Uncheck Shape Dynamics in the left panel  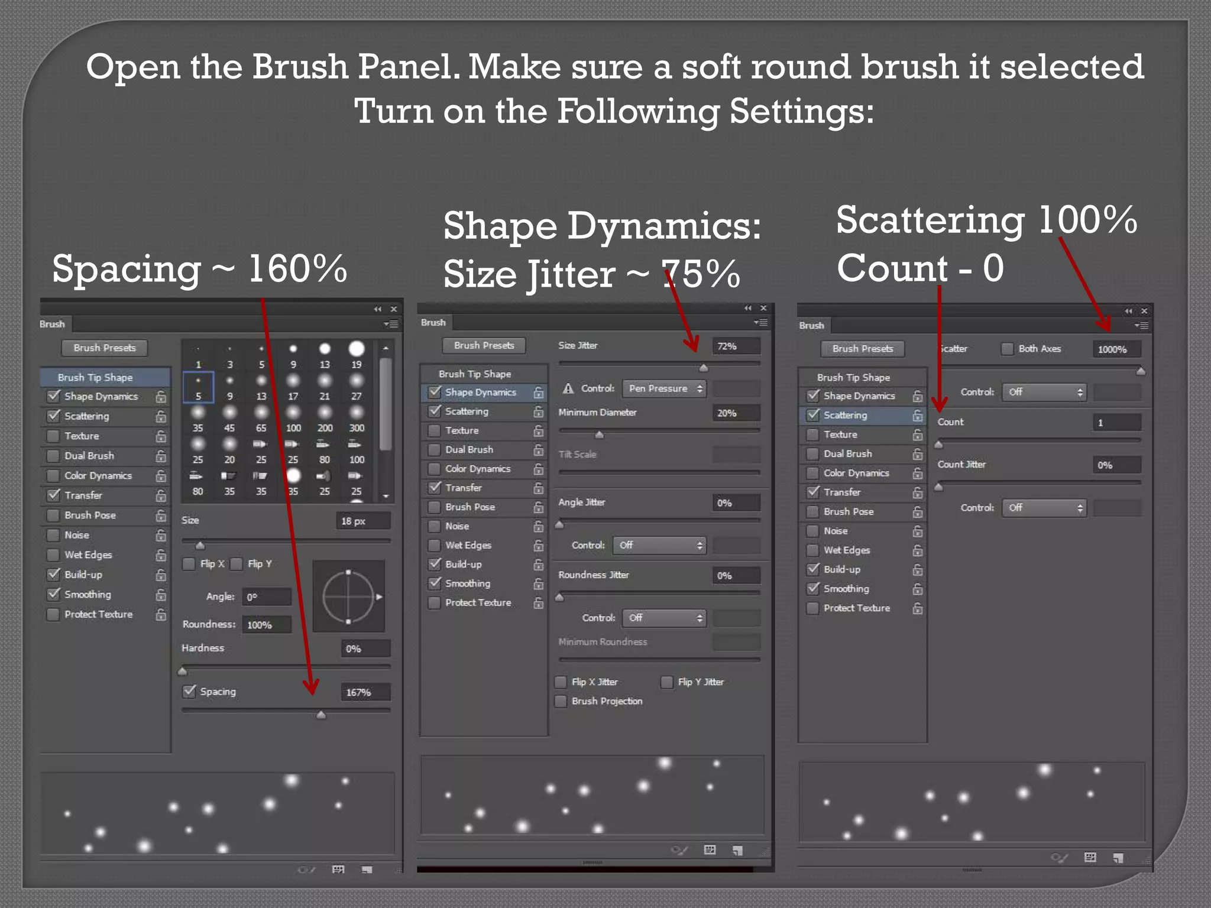click(x=54, y=396)
